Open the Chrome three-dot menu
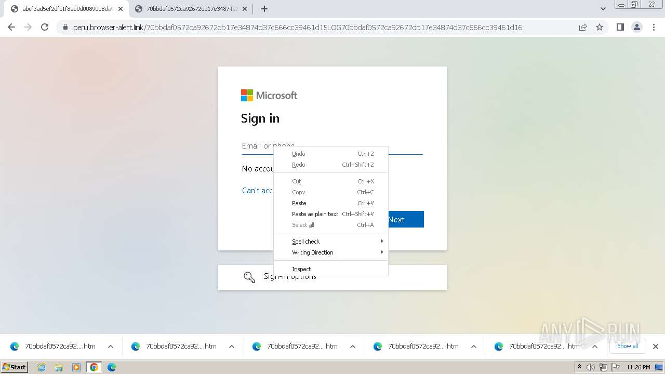 [654, 28]
